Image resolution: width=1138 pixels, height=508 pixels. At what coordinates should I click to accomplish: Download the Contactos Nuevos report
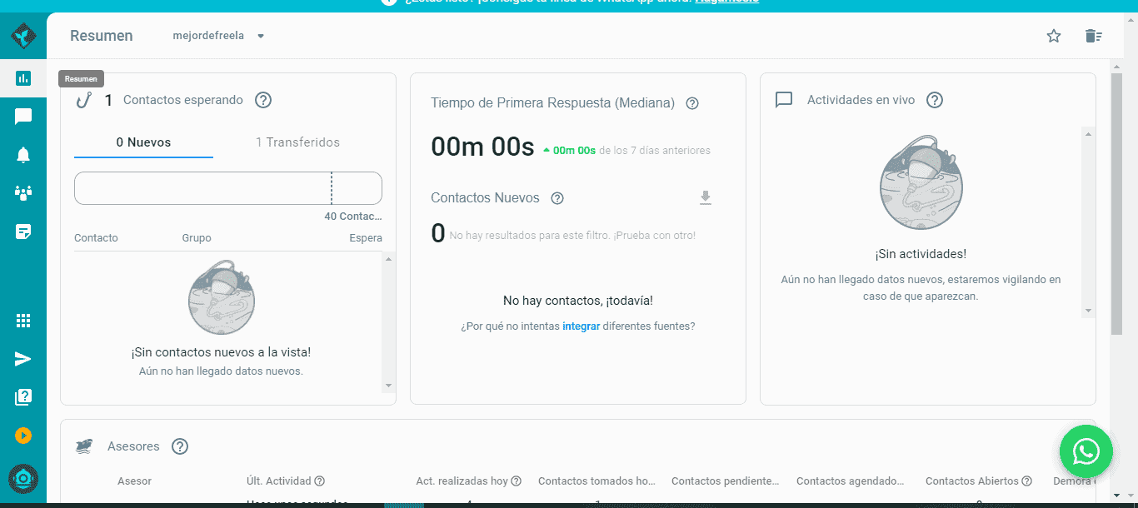(x=706, y=198)
